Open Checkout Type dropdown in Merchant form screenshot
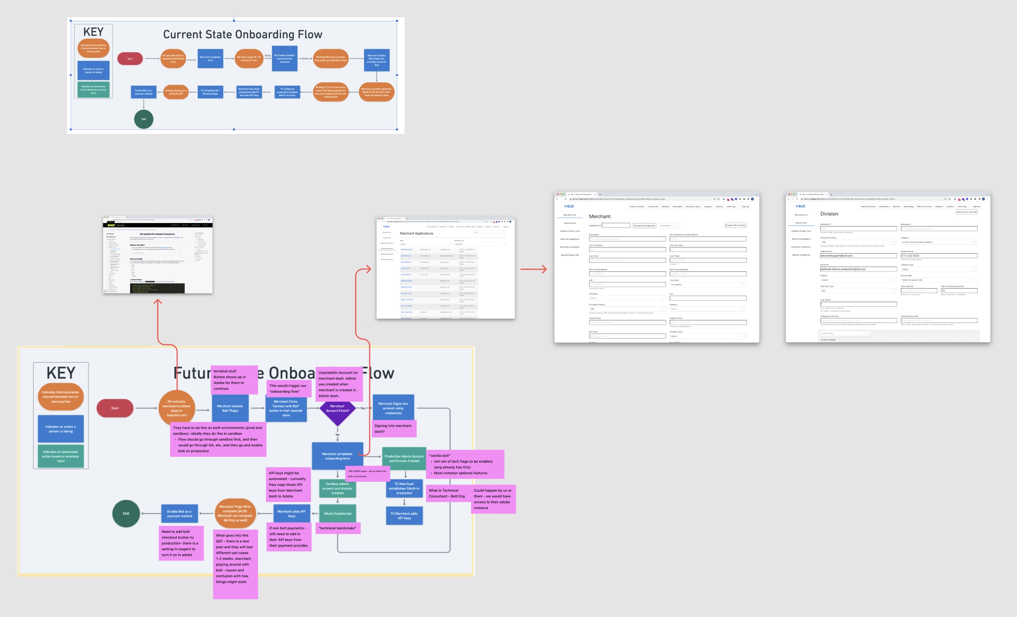 tap(708, 336)
